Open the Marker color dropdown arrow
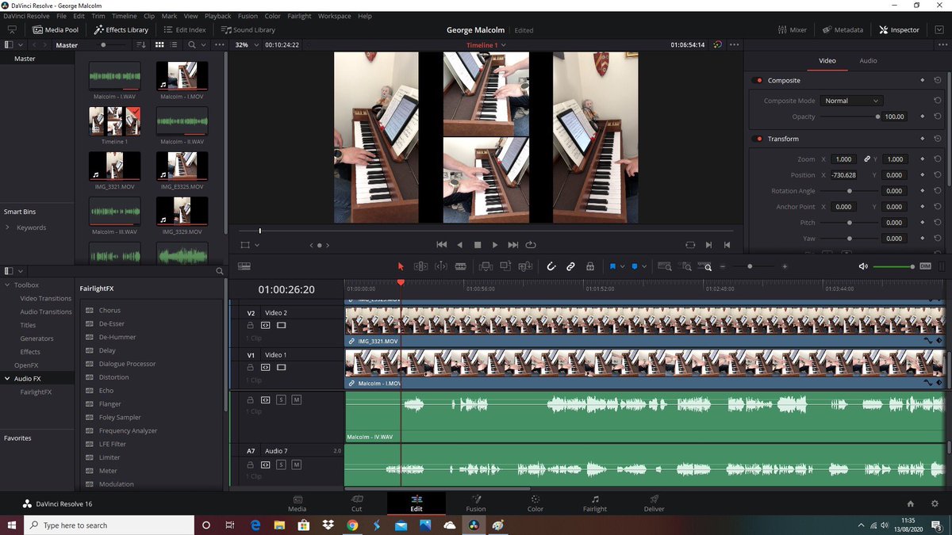 click(644, 267)
